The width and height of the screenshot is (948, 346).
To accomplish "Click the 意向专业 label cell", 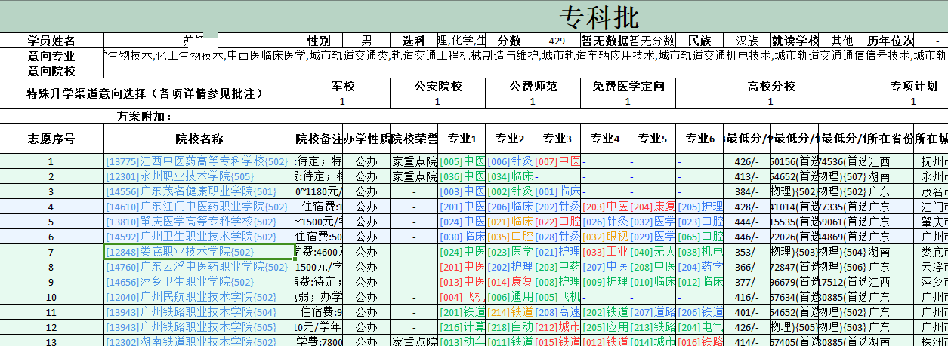I will [x=51, y=56].
